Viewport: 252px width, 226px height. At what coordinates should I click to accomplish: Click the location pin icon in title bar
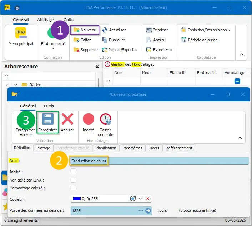(17, 8)
